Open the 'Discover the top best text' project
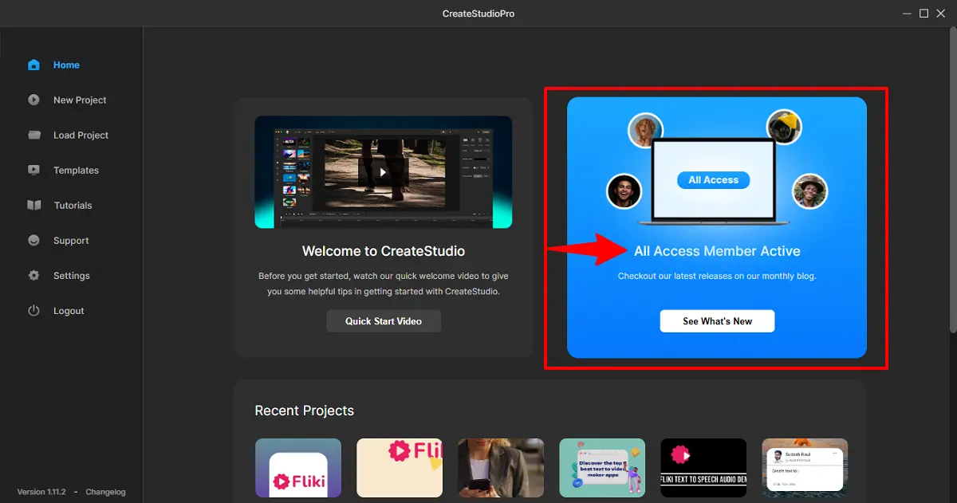Viewport: 957px width, 503px height. point(602,467)
